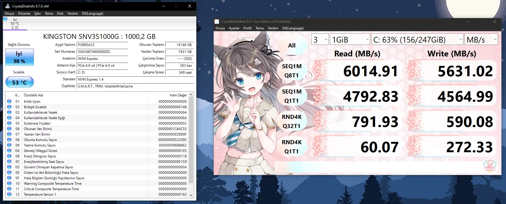
Task: Open Düzenle menu in CrystalDiskInfo
Action: click(24, 14)
